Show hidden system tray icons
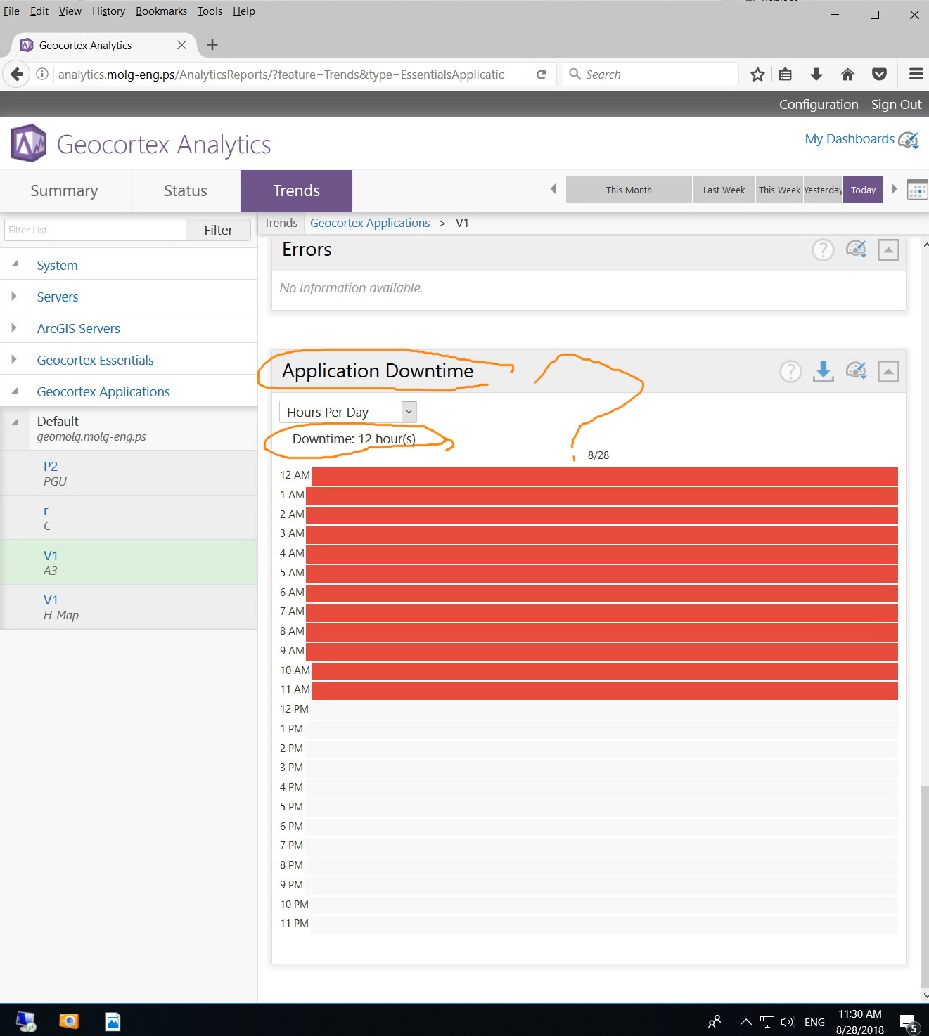 pyautogui.click(x=746, y=1022)
